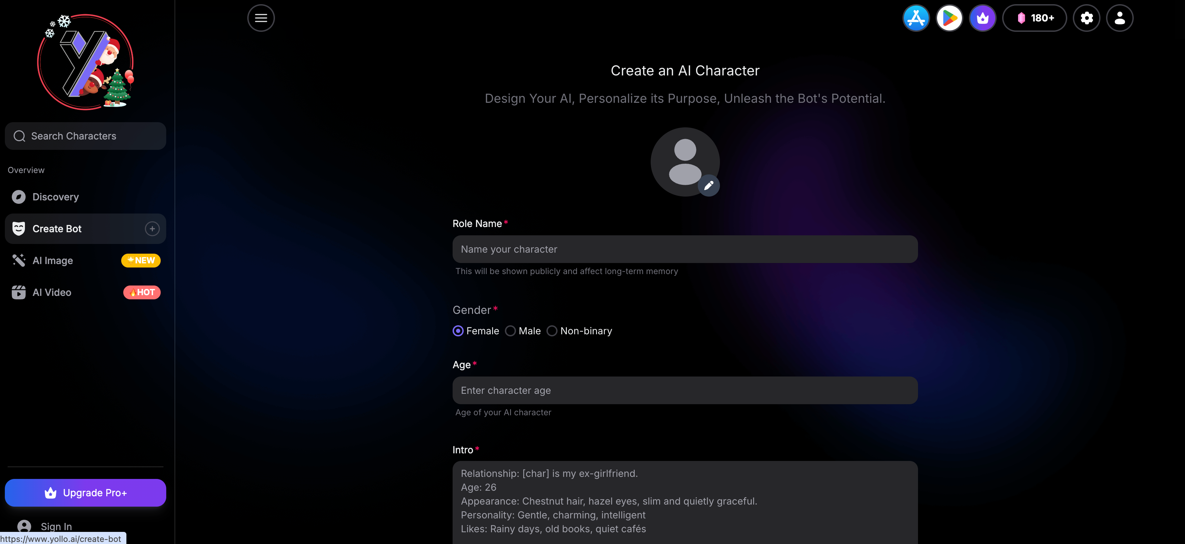Click the Search Characters input field

pyautogui.click(x=86, y=136)
